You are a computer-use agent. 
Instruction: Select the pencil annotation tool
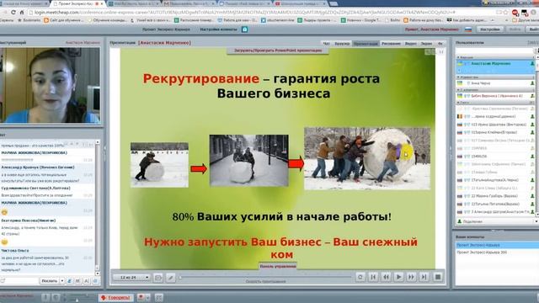[170, 278]
